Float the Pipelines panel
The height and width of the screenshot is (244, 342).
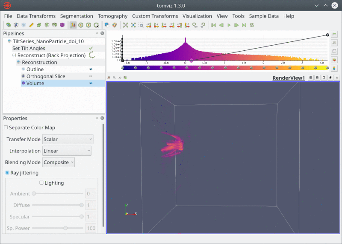97,33
